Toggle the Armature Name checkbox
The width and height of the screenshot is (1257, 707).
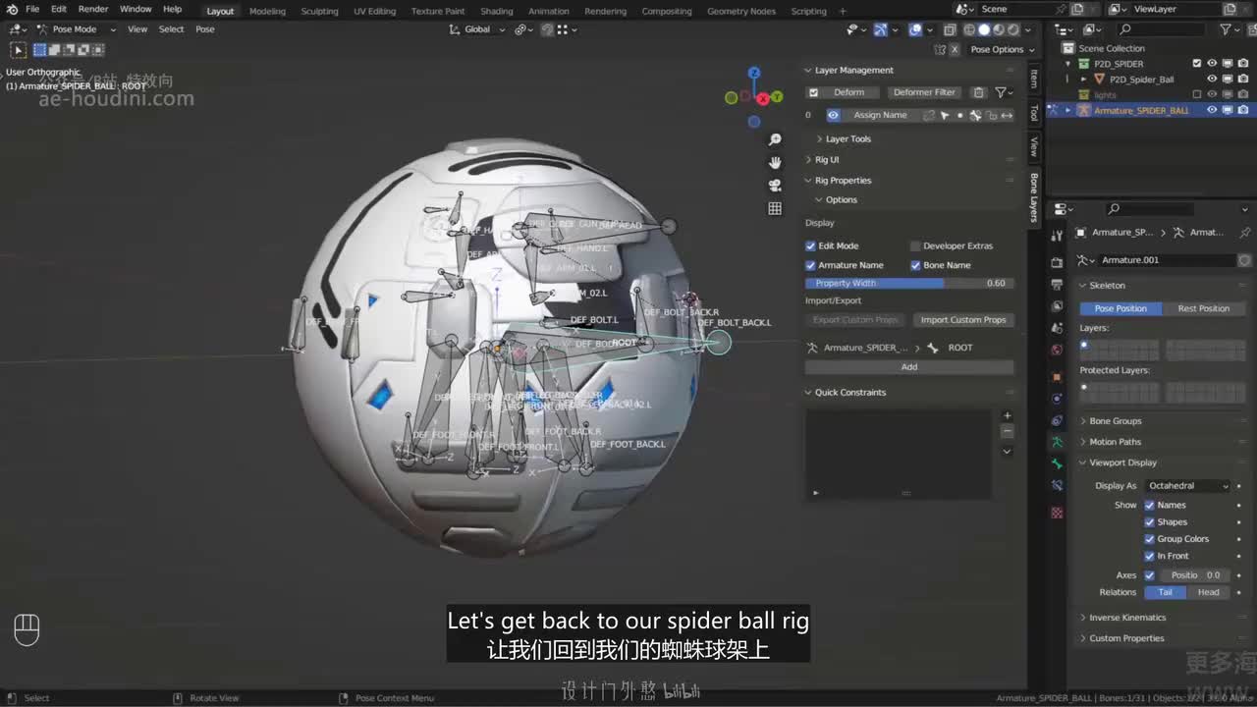(811, 265)
